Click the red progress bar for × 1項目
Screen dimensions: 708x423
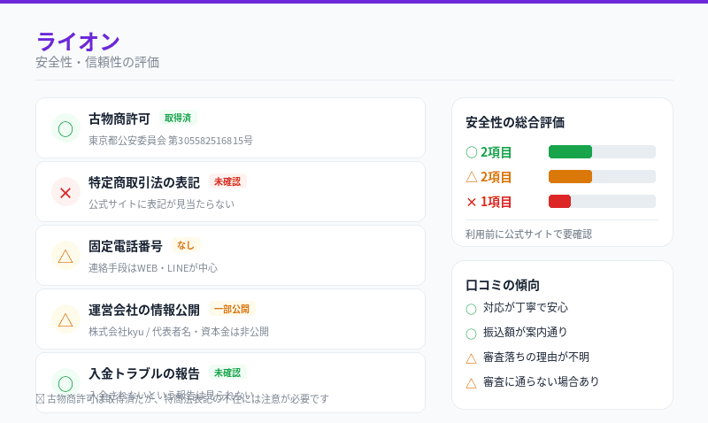pos(602,202)
